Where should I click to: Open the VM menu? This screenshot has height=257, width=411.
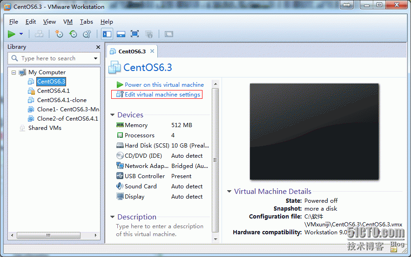pyautogui.click(x=68, y=22)
